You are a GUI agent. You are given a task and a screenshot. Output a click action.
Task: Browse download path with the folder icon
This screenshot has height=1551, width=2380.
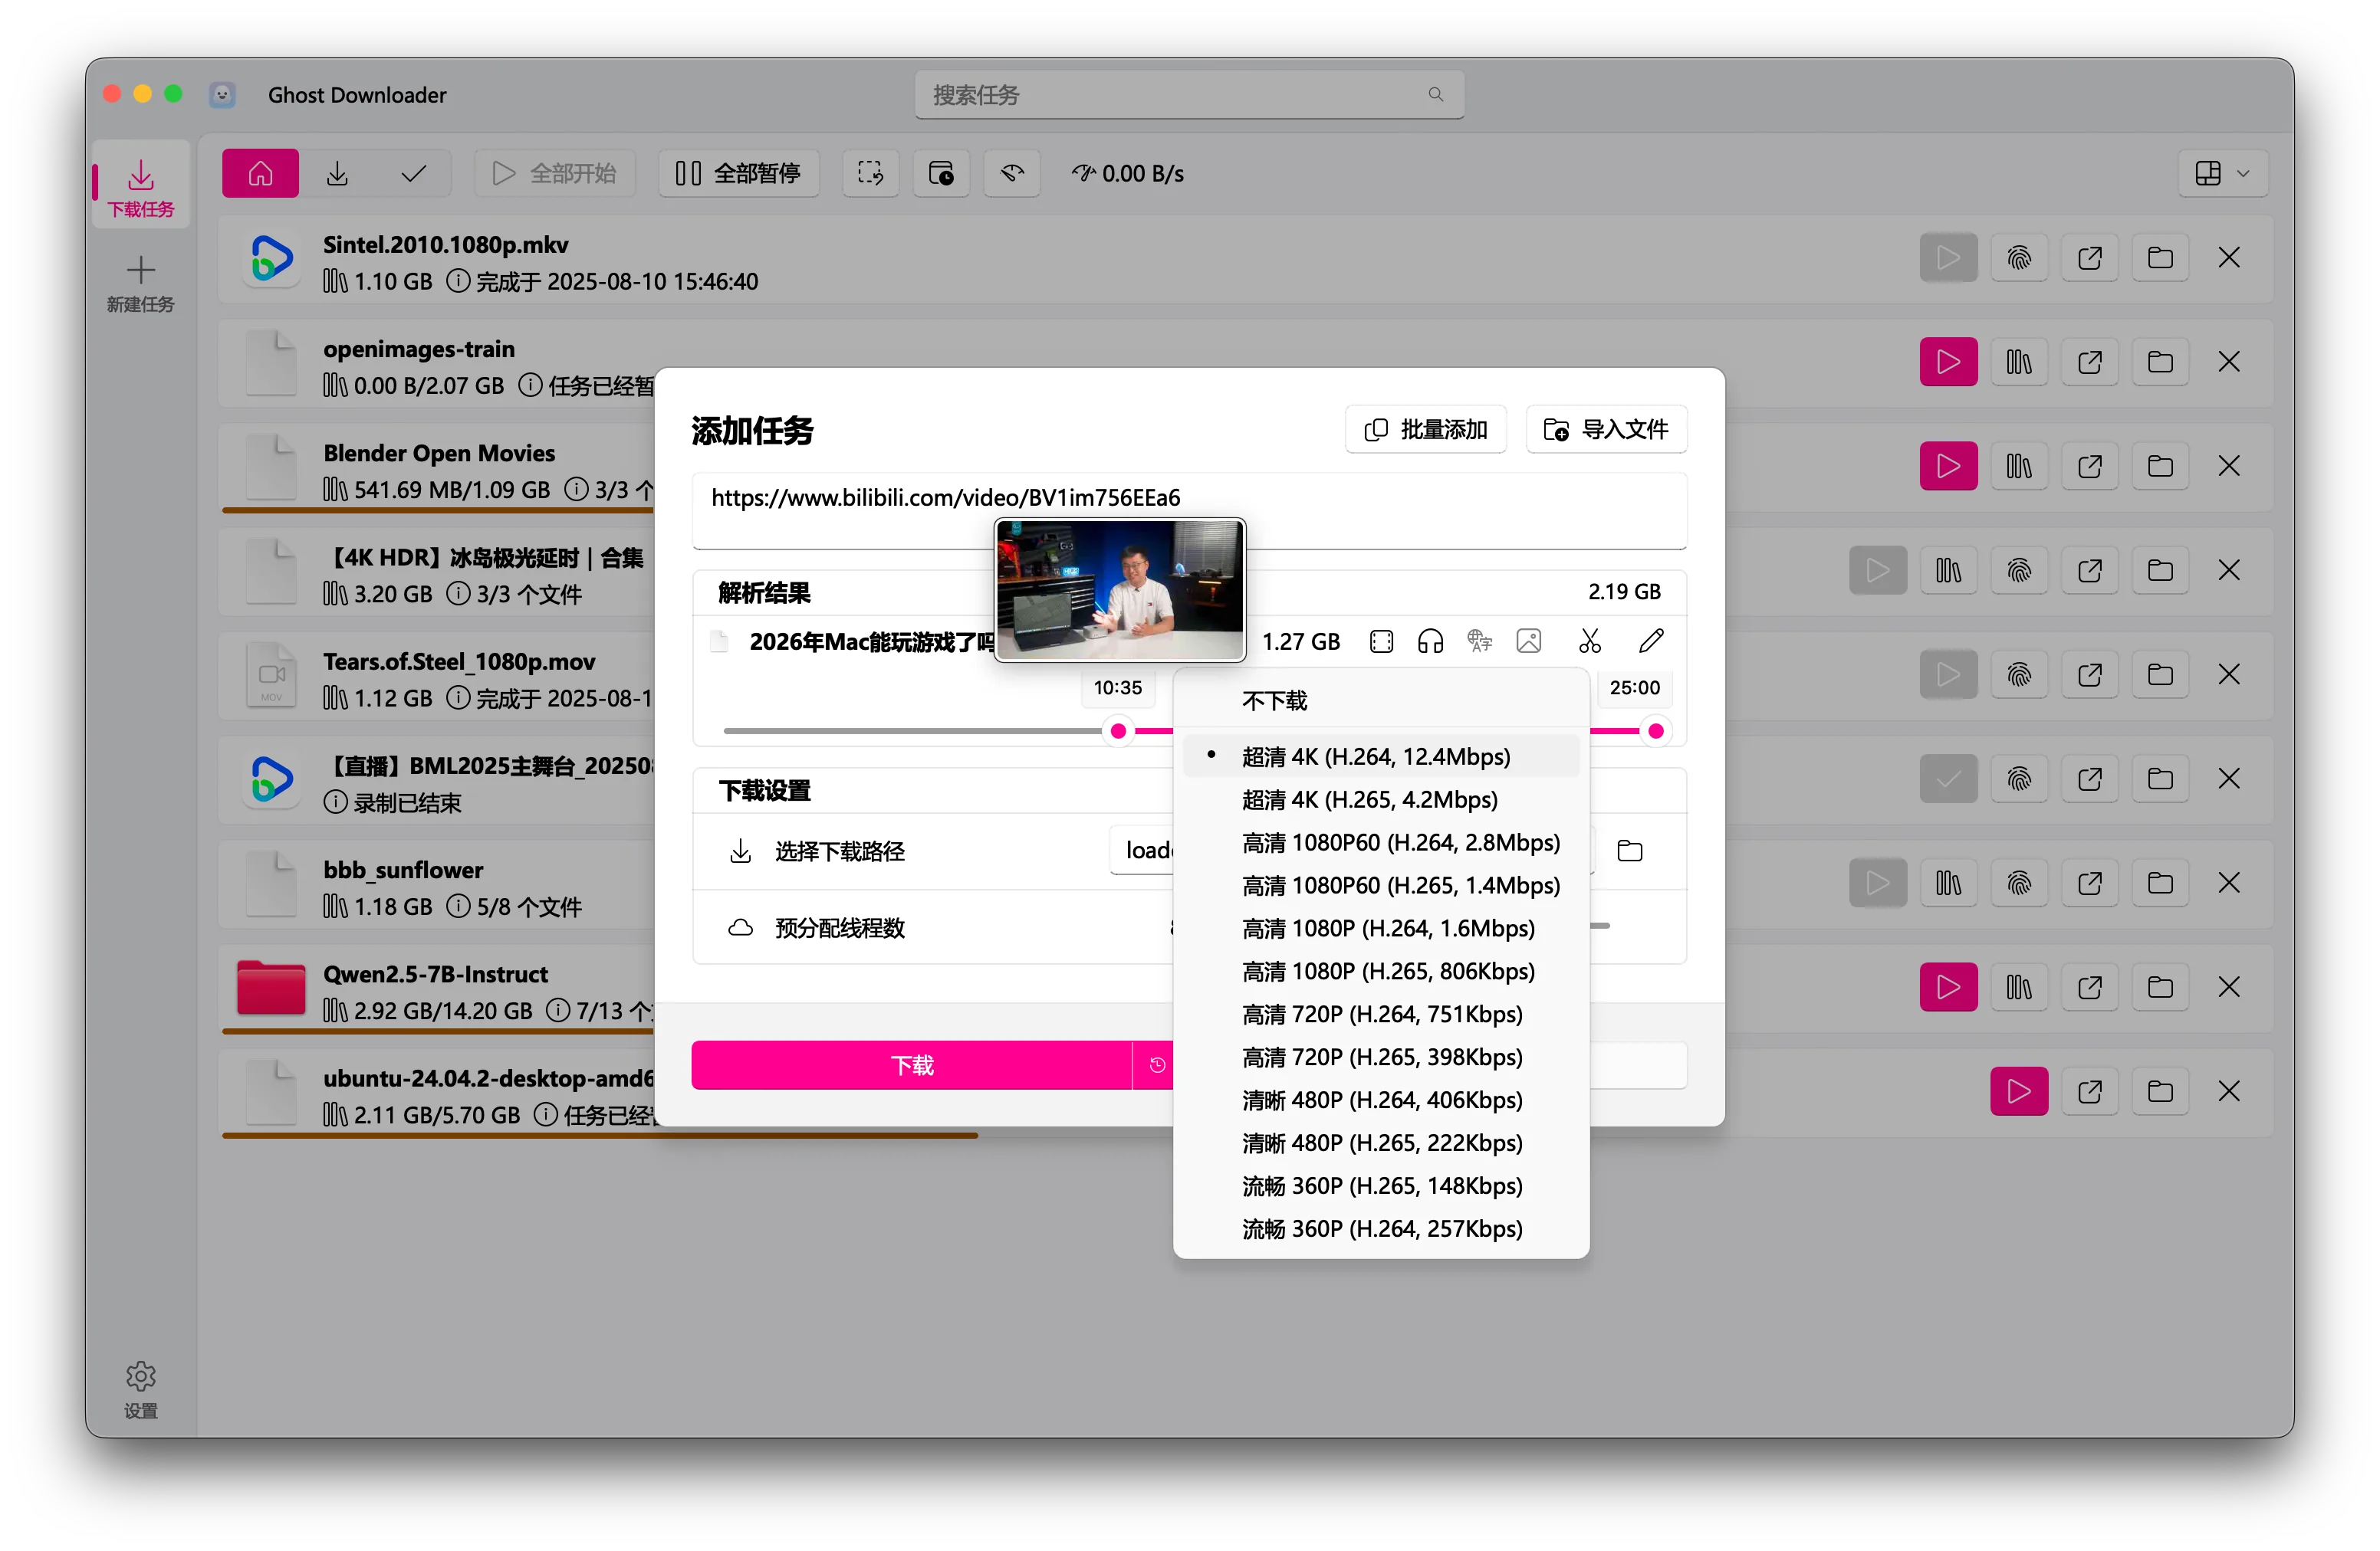click(1630, 851)
